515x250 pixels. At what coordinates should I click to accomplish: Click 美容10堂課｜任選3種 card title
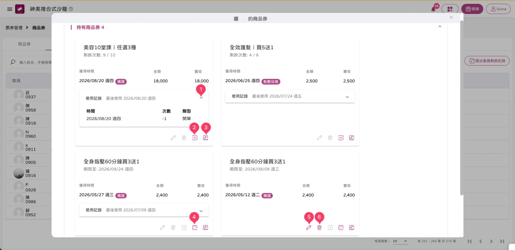[x=110, y=48]
